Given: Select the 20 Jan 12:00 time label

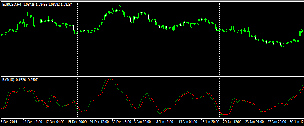Looking at the screenshot, I should click(x=232, y=122).
